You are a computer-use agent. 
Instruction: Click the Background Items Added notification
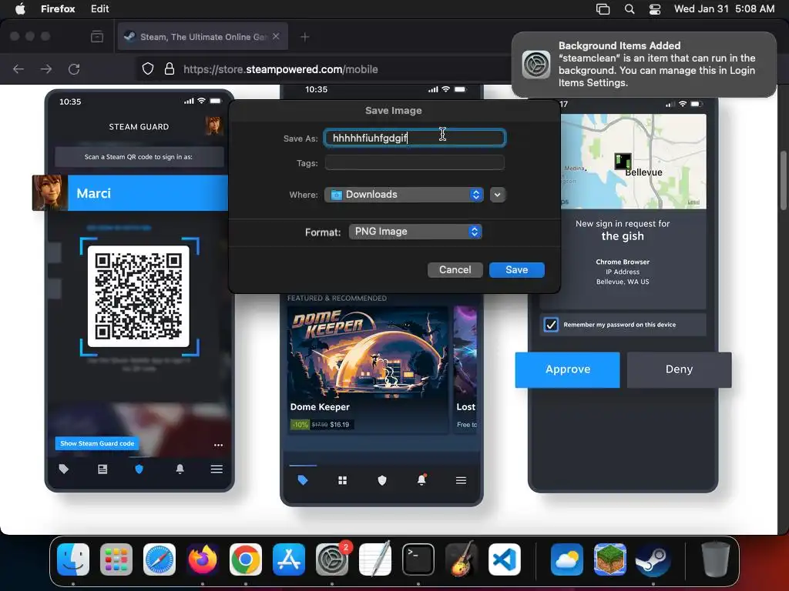[644, 65]
